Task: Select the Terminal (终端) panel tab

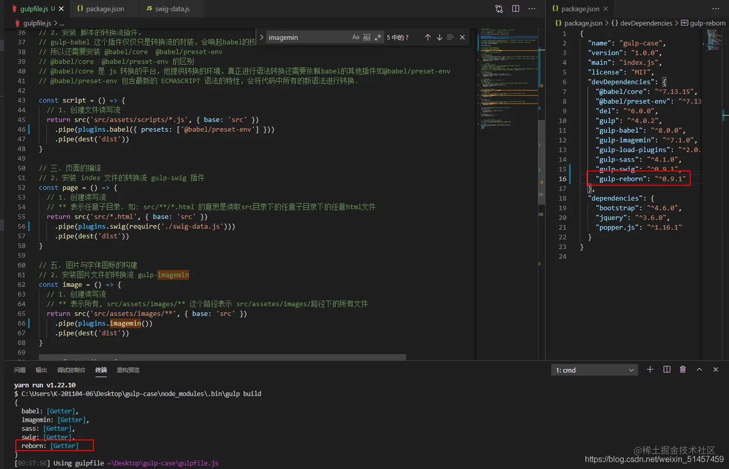Action: (101, 370)
